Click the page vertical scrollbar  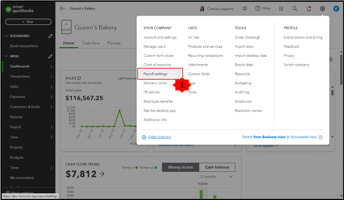(x=341, y=69)
